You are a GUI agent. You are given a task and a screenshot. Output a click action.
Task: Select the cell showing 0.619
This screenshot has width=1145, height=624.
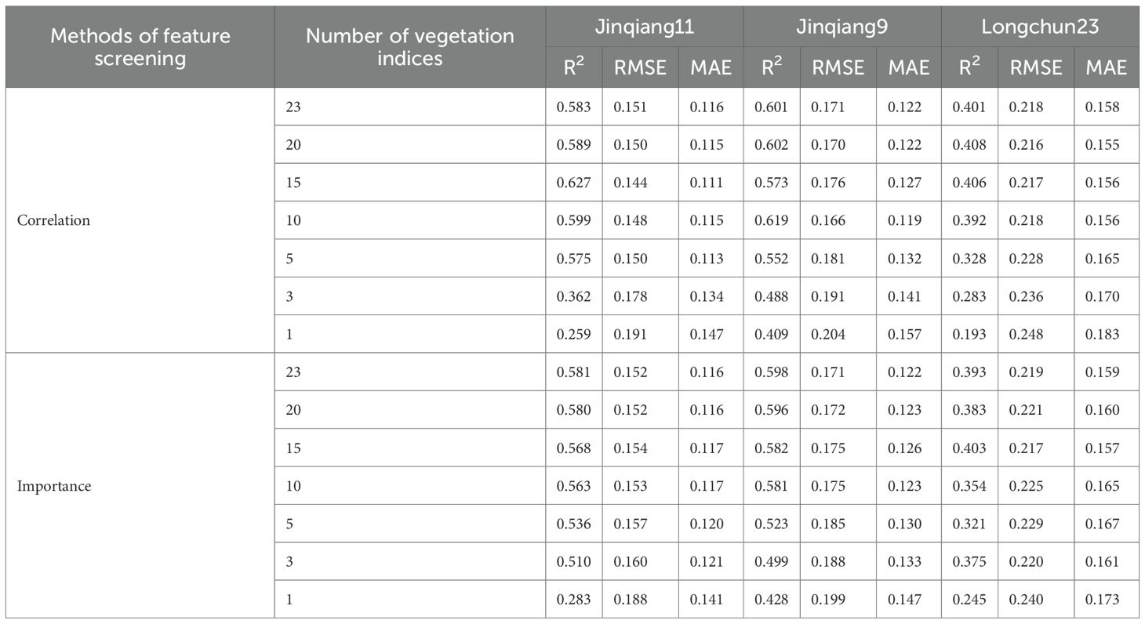[x=771, y=220]
